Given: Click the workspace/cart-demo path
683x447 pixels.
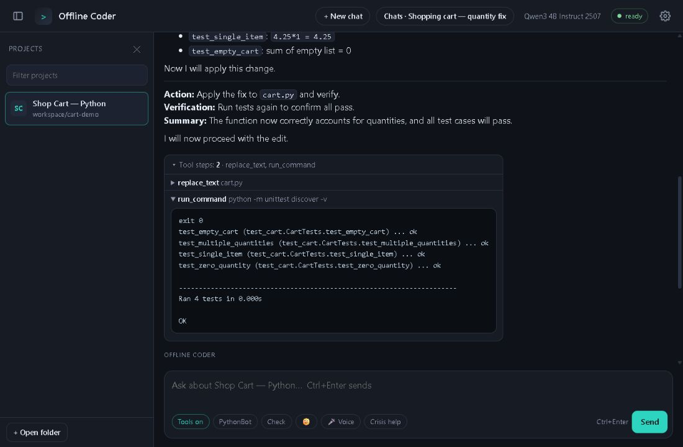Looking at the screenshot, I should coord(66,115).
